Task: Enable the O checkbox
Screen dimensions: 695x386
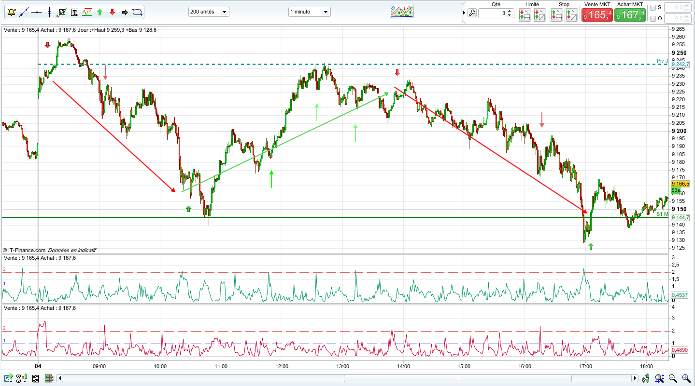Action: (x=653, y=19)
